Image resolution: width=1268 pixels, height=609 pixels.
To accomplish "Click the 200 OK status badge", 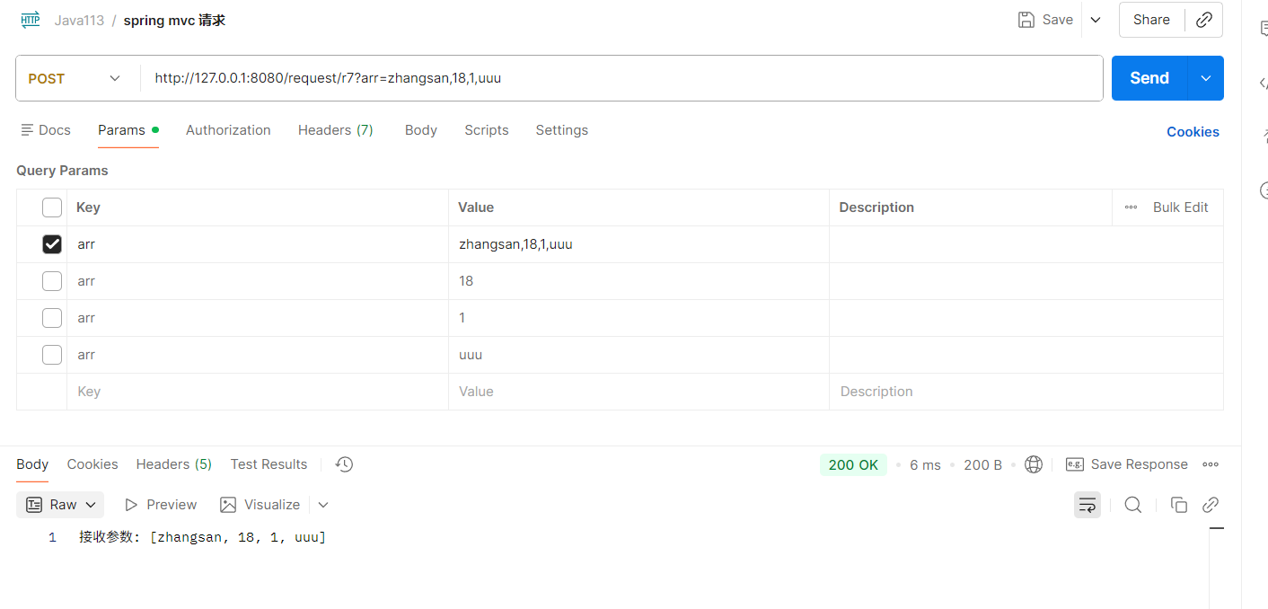I will click(853, 464).
